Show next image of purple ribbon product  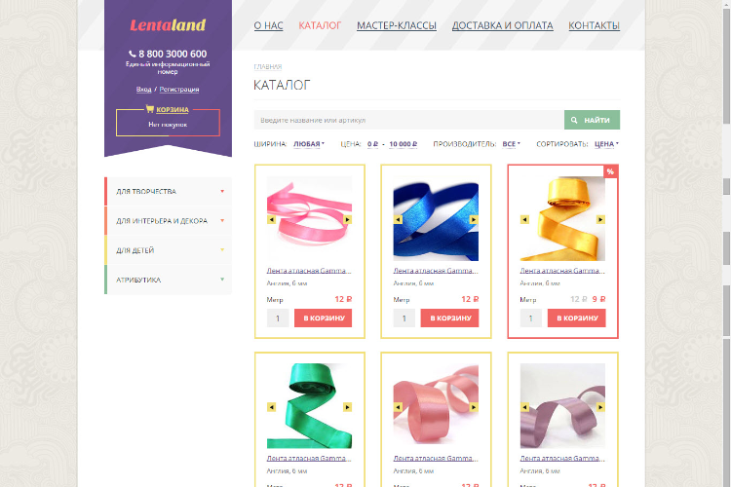pos(600,407)
